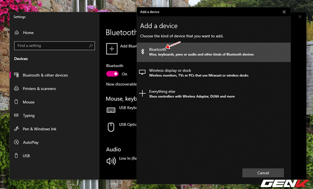
Task: Click the Typing keyboard sidebar icon
Action: 16,115
